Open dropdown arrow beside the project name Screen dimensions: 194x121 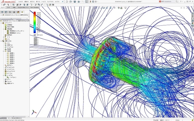point(29,15)
